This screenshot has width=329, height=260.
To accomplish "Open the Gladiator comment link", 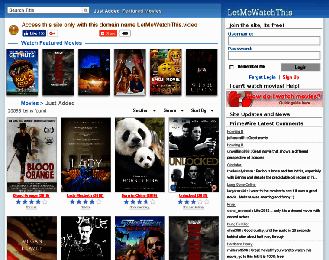I will 234,165.
